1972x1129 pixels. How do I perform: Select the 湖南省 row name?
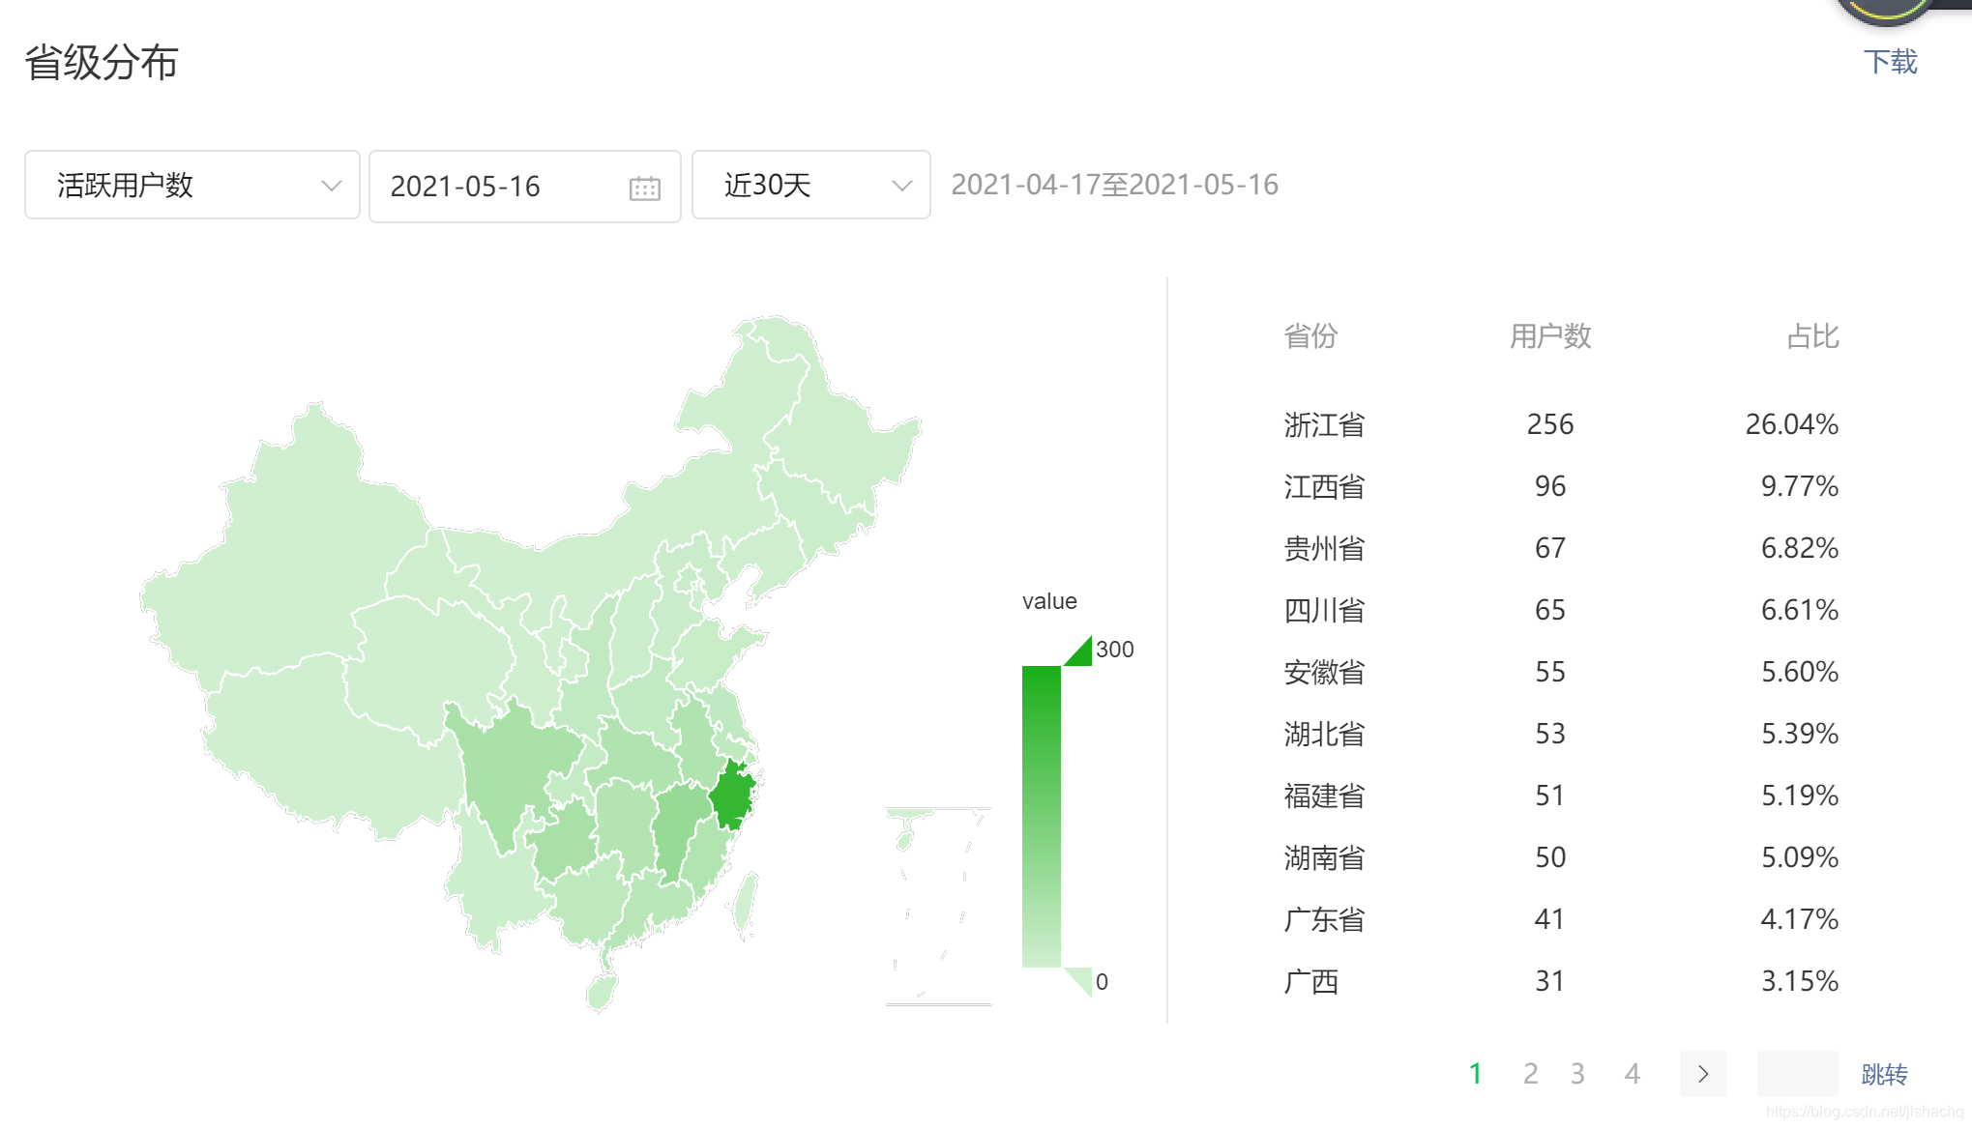point(1324,857)
